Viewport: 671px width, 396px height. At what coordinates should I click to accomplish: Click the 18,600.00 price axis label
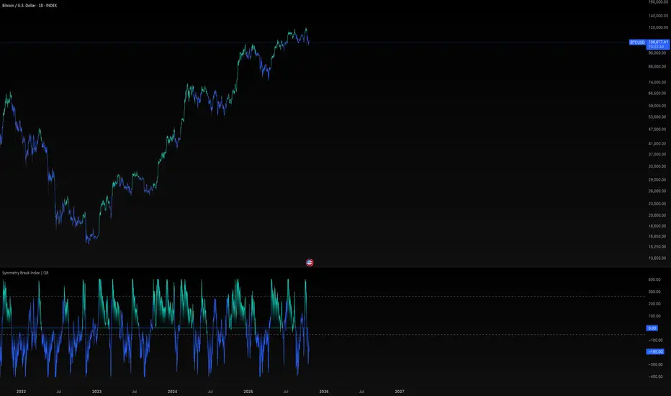point(657,226)
